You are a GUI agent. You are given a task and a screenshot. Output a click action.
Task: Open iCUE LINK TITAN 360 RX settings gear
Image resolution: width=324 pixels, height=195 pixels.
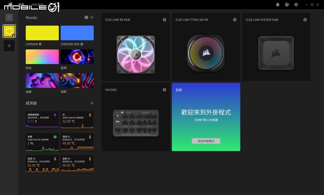(x=235, y=20)
